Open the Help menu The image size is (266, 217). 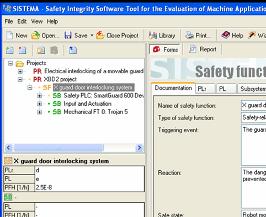[x=52, y=21]
